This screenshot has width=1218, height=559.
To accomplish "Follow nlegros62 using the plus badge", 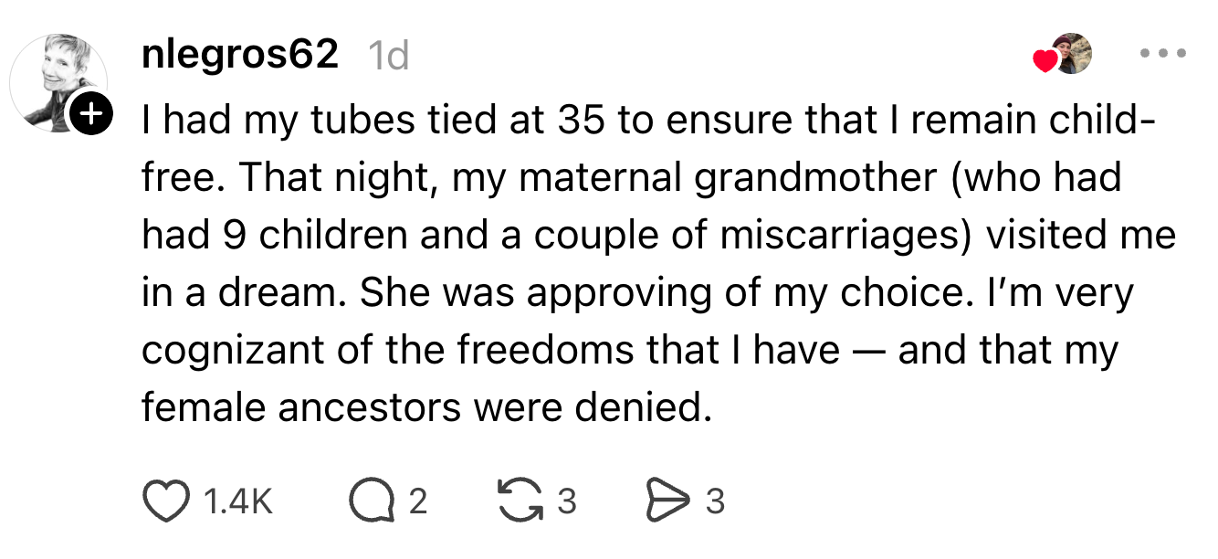I will [x=89, y=114].
